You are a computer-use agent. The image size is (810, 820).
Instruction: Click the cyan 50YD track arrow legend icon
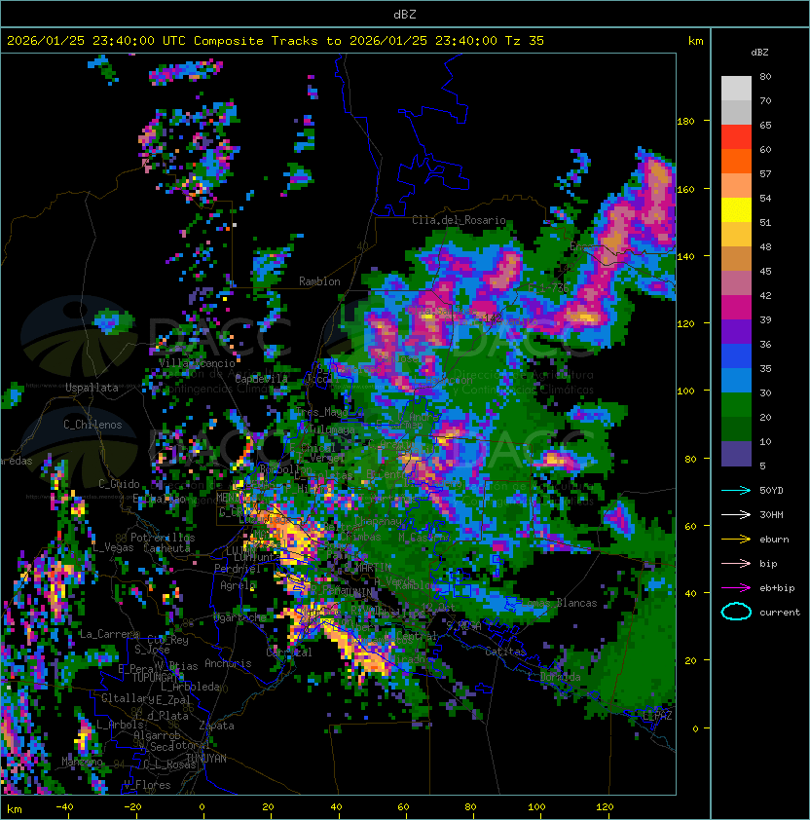tap(736, 491)
